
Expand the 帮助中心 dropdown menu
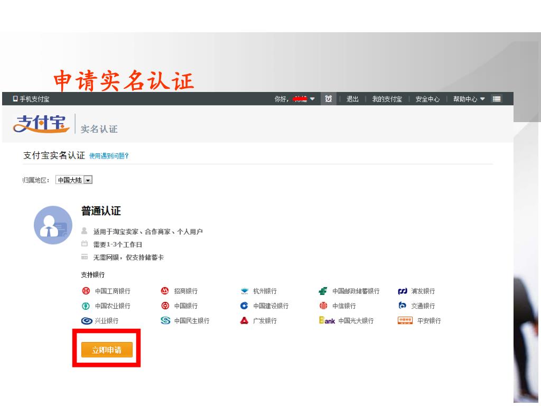point(469,99)
